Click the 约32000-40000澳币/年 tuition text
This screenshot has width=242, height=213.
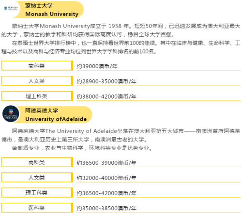click(106, 178)
